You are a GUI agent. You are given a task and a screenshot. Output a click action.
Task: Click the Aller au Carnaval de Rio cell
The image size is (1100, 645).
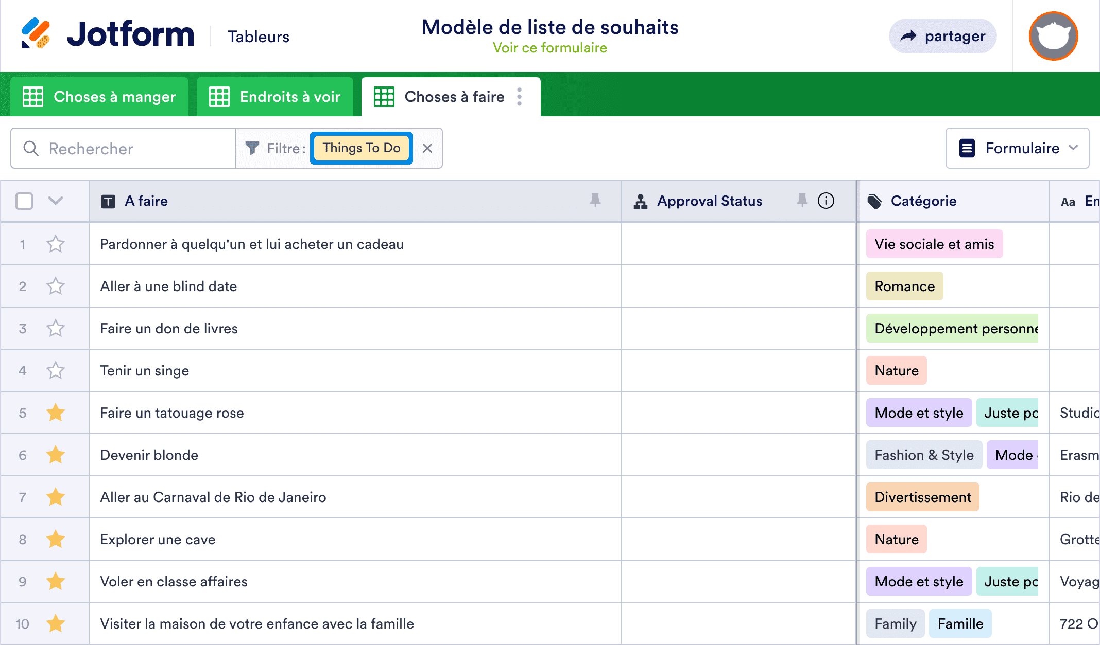click(355, 497)
